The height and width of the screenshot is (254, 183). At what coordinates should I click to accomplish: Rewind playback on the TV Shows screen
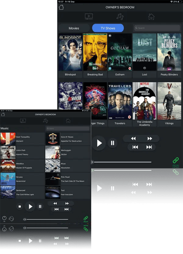tap(133, 138)
